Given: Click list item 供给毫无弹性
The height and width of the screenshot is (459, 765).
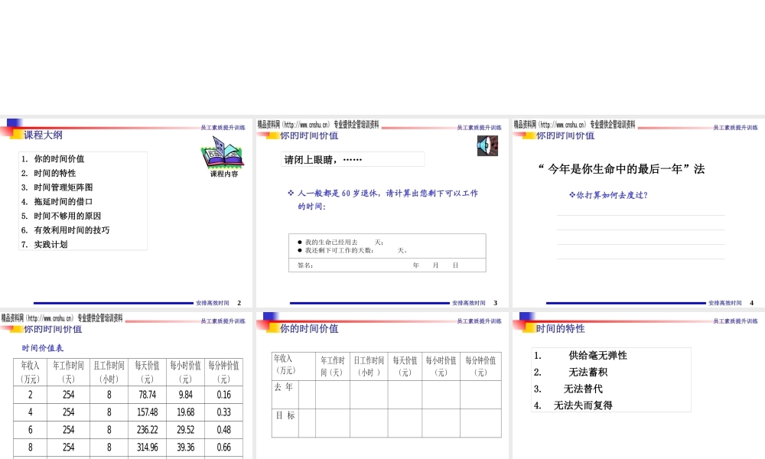Looking at the screenshot, I should 598,356.
